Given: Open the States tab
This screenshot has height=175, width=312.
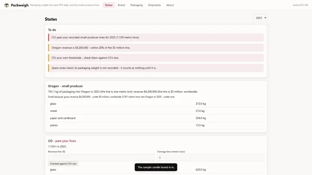Looking at the screenshot, I should pos(109,5).
